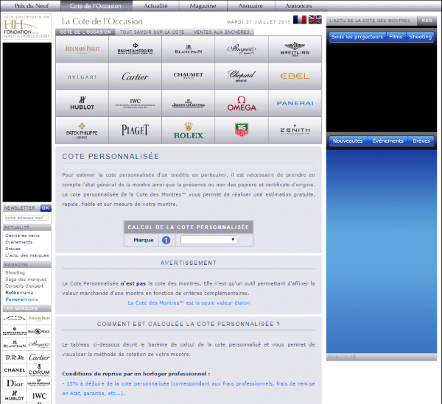
Task: Open L'actu de la cote des montres header
Action: (370, 21)
